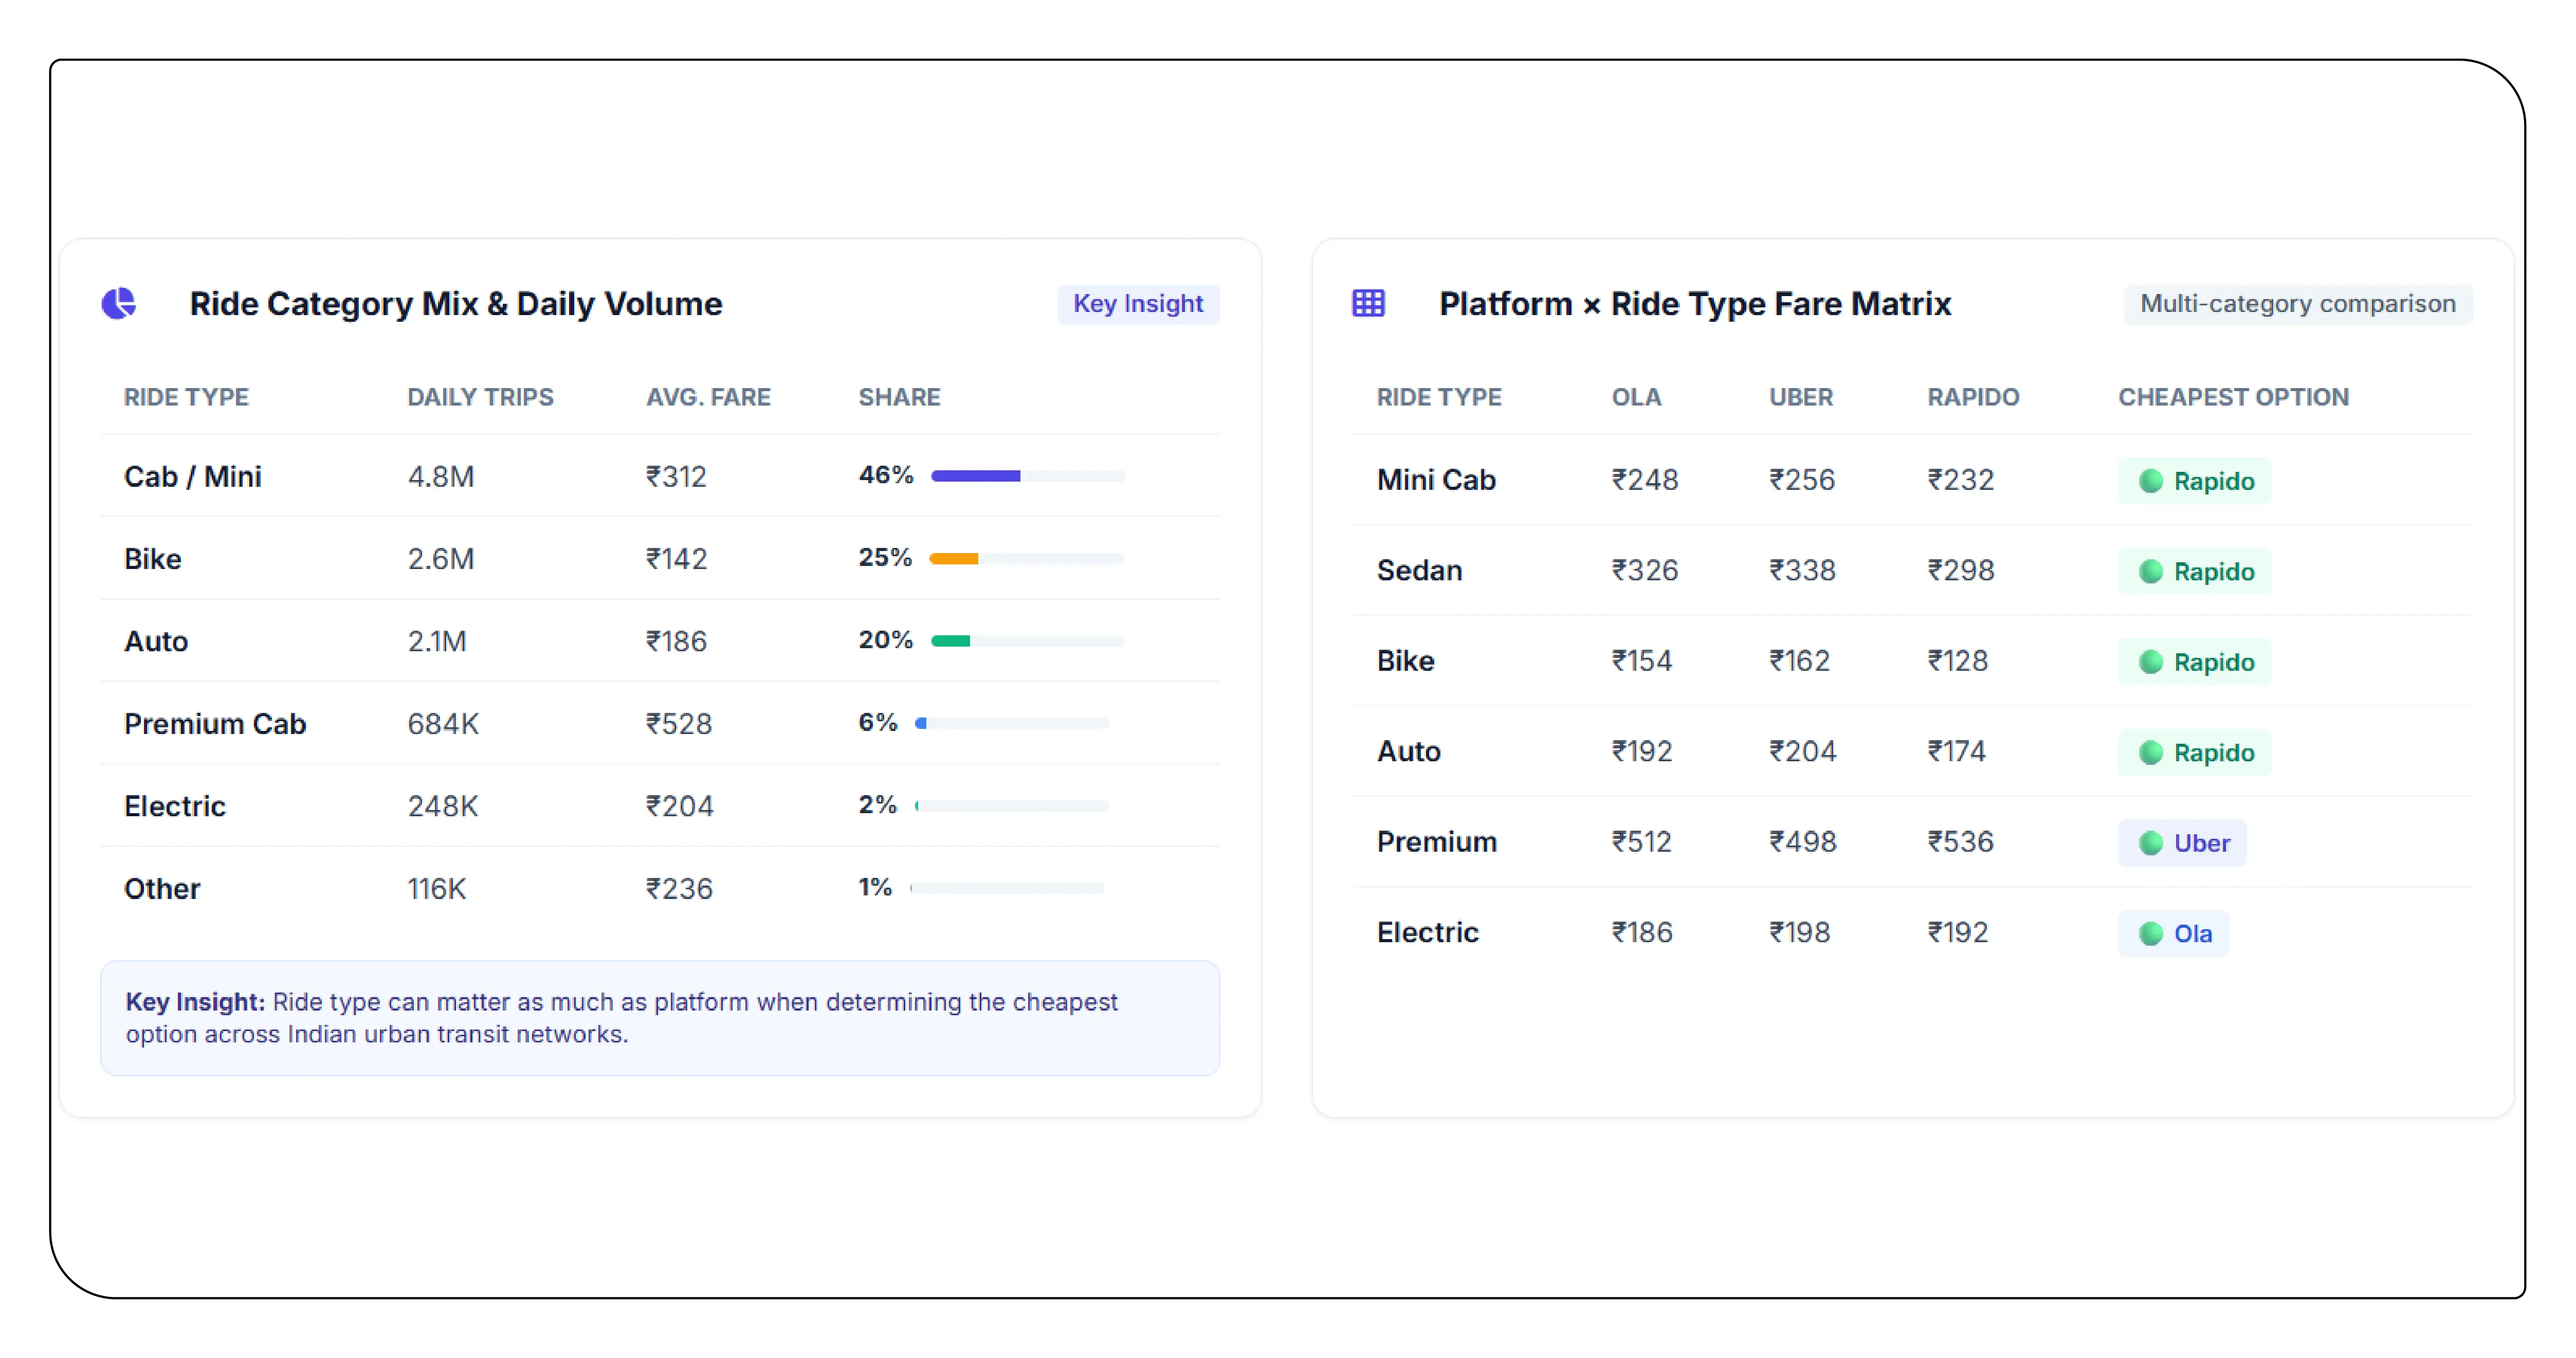
Task: Click the DAILY TRIPS column header
Action: pos(480,397)
